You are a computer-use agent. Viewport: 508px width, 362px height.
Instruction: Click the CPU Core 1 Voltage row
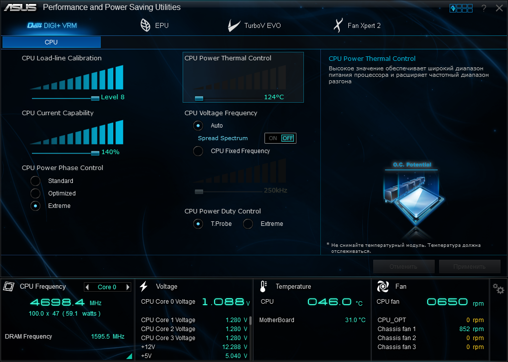194,320
